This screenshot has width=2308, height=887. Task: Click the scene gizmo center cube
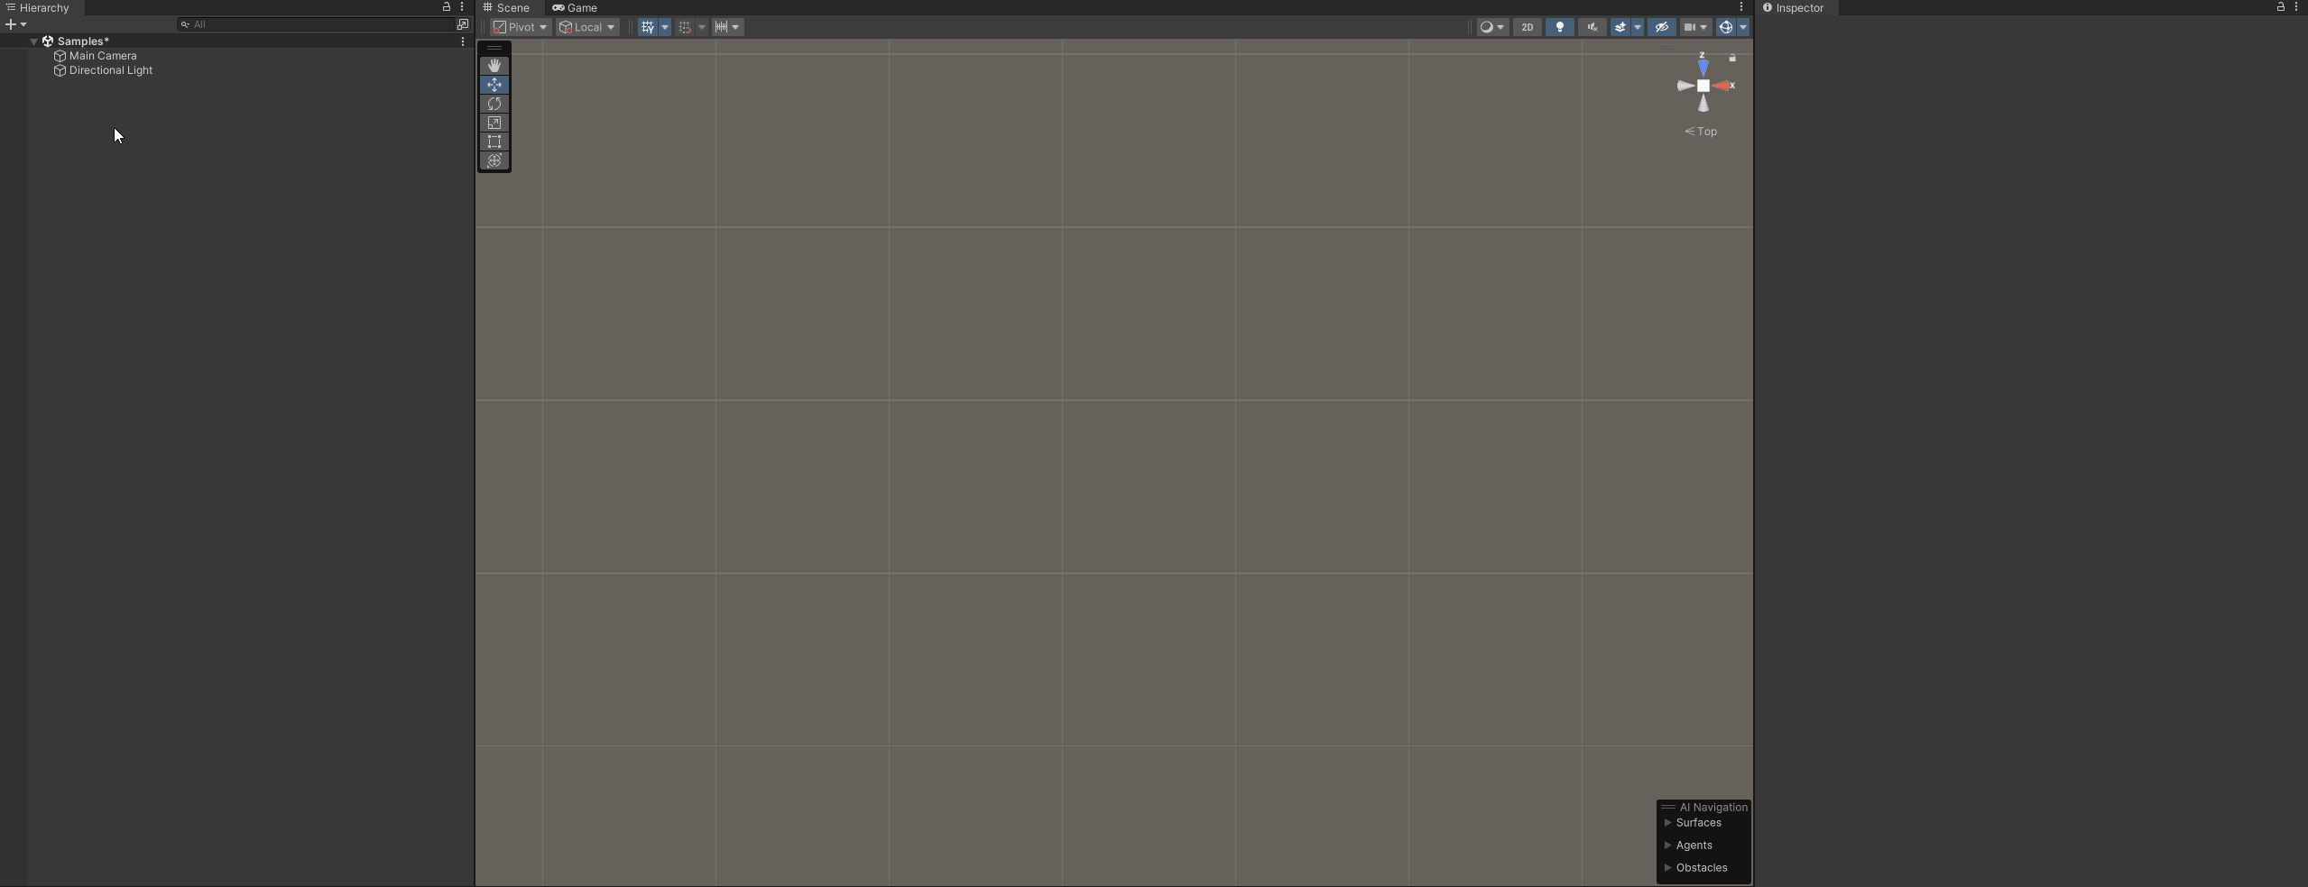pos(1702,86)
